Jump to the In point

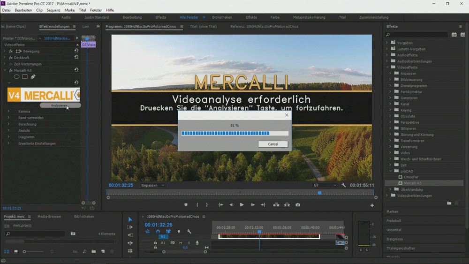(221, 205)
